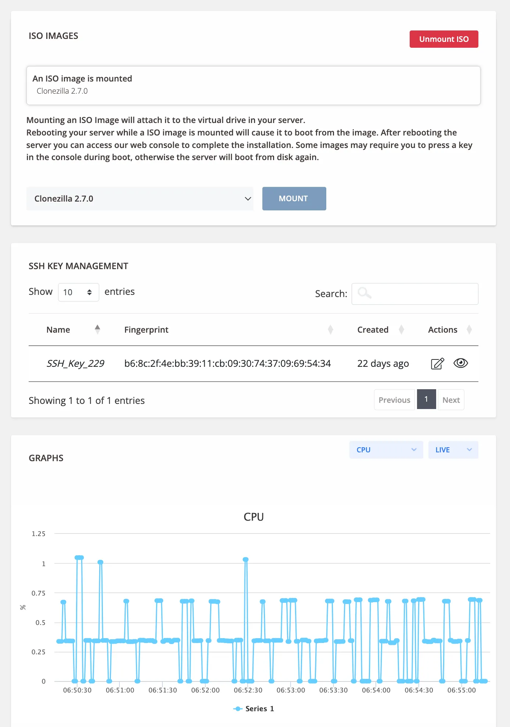
Task: Click the SSH_Key_229 name cell
Action: coord(75,363)
